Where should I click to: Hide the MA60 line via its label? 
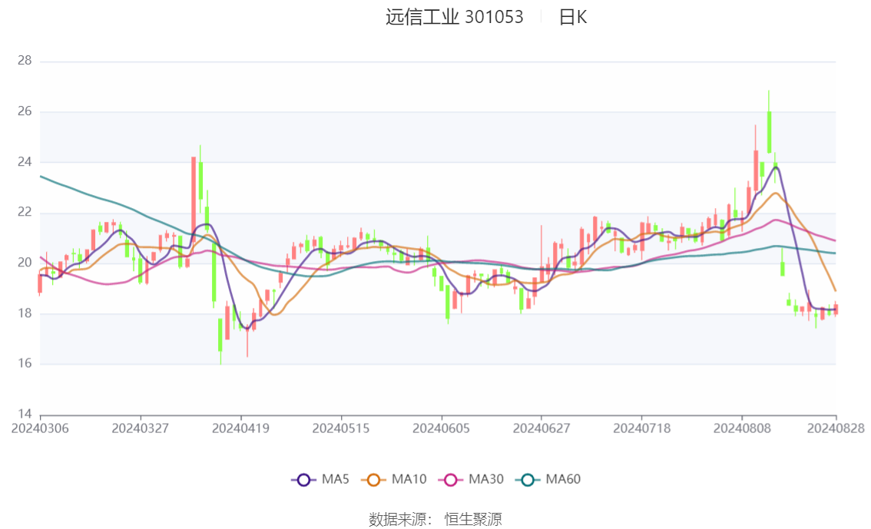[563, 479]
